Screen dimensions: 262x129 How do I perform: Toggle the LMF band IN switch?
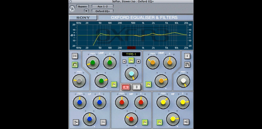(114, 84)
